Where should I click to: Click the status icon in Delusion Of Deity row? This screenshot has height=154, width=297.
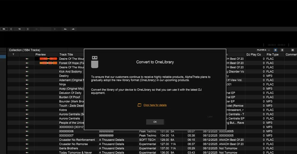tap(27, 93)
